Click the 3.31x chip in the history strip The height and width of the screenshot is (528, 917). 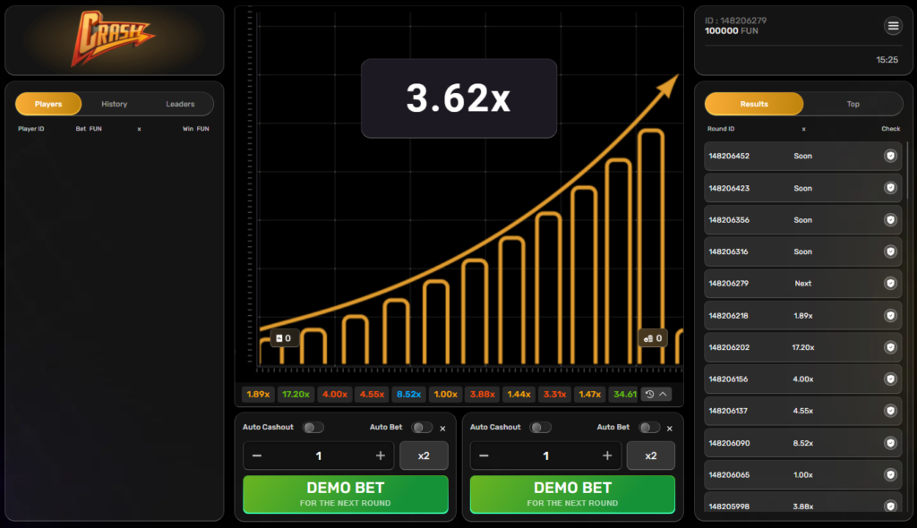point(554,394)
